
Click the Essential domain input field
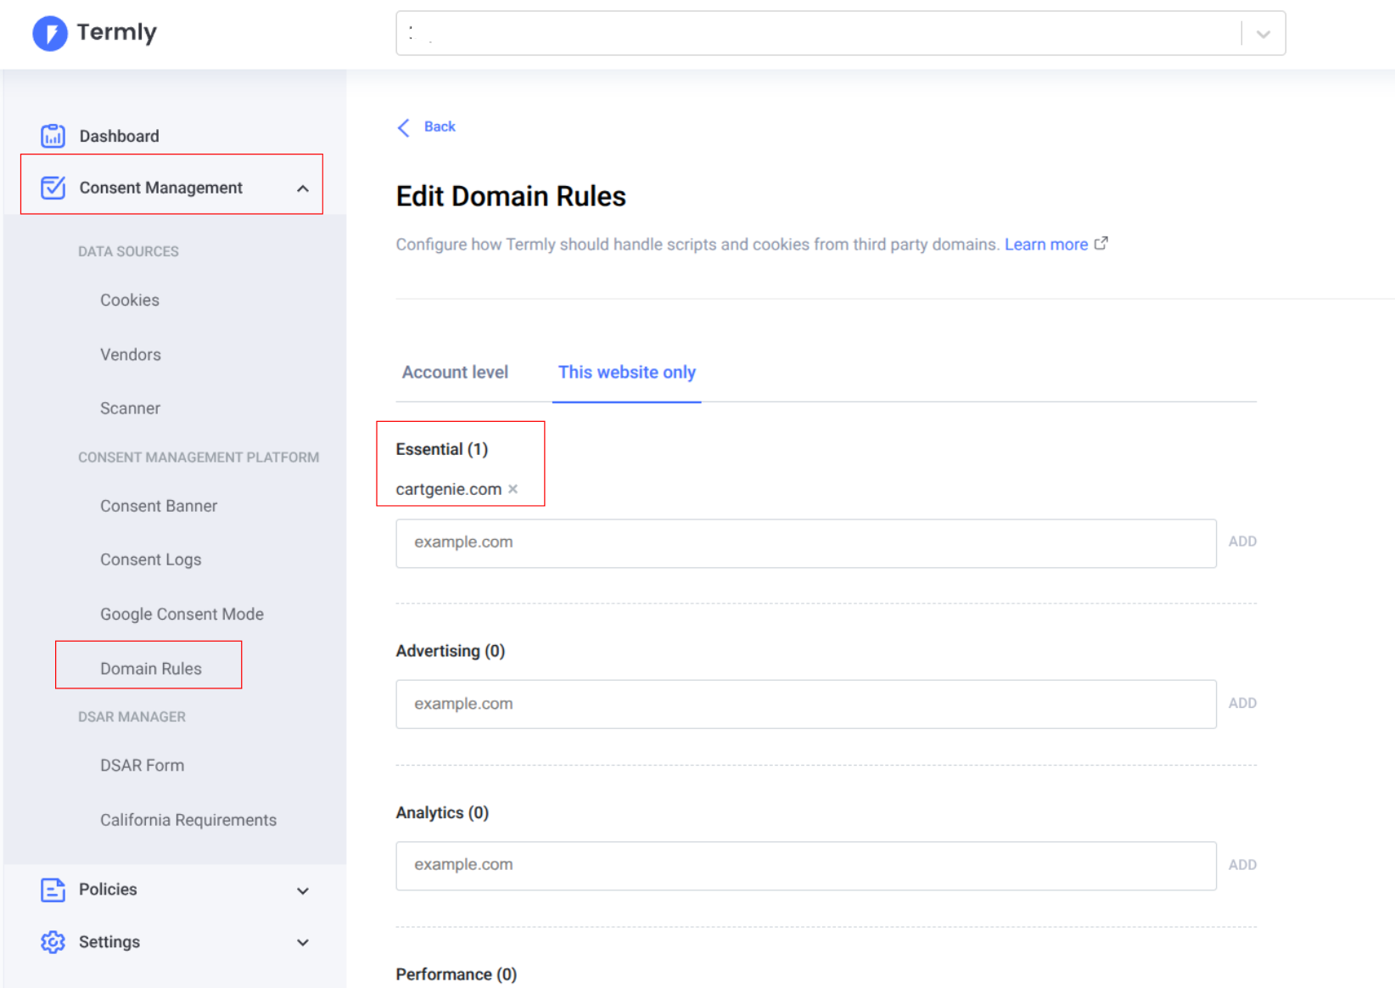point(806,543)
